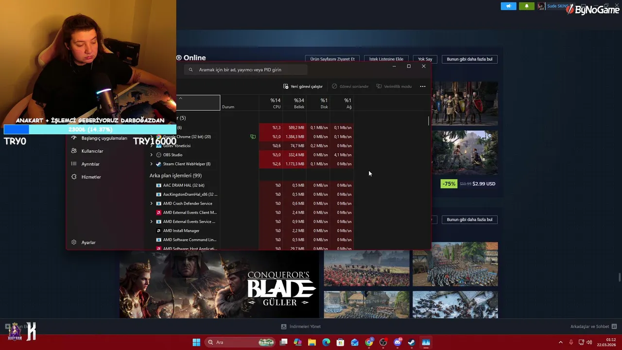Expand the AMD Crash Defender Service row
This screenshot has width=622, height=350.
tap(151, 204)
